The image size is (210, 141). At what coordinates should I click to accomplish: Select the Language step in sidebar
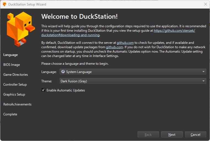[10, 55]
